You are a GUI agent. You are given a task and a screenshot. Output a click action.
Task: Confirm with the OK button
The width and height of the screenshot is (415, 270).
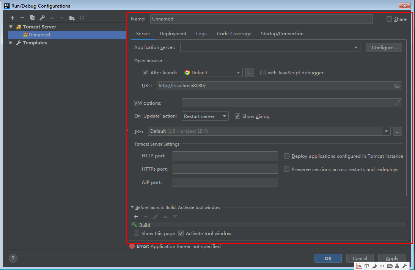click(x=328, y=258)
